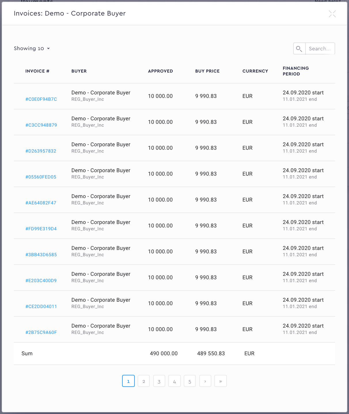Open invoice #05560FED05

tap(41, 177)
